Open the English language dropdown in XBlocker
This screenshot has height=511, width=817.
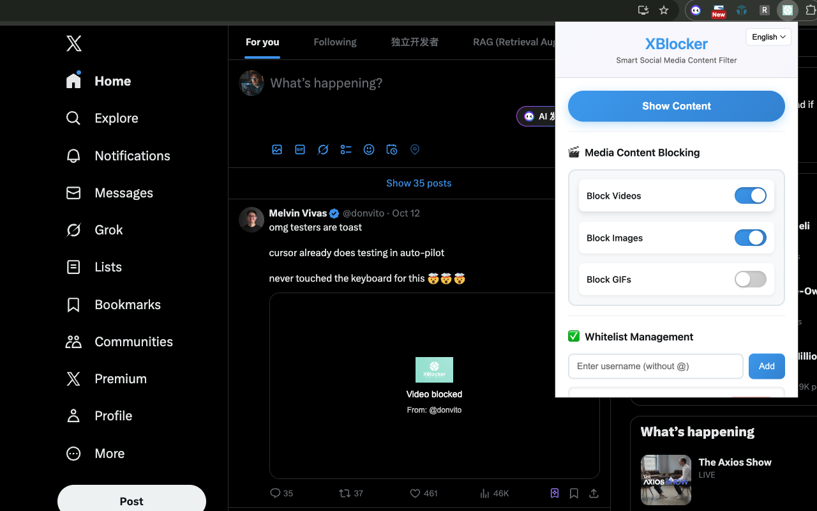pos(768,37)
